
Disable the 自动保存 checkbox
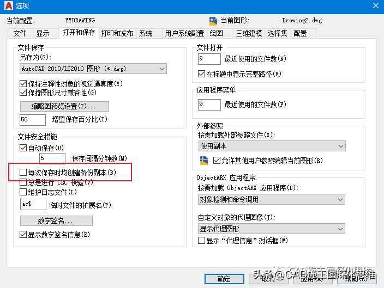23,148
